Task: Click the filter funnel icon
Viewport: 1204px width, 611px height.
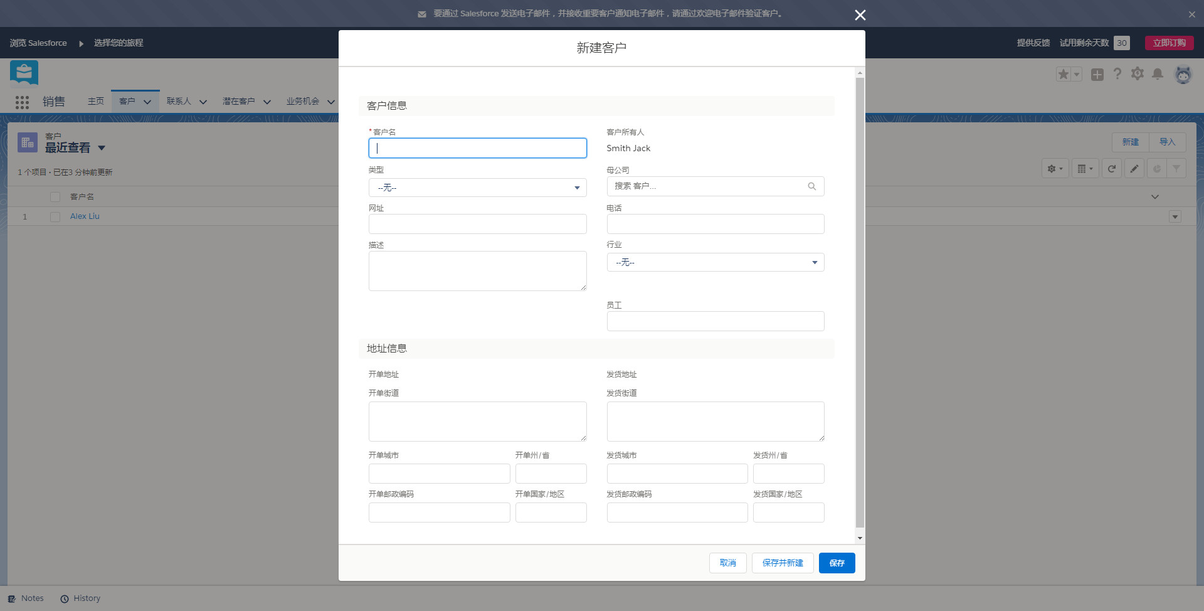Action: pyautogui.click(x=1176, y=169)
